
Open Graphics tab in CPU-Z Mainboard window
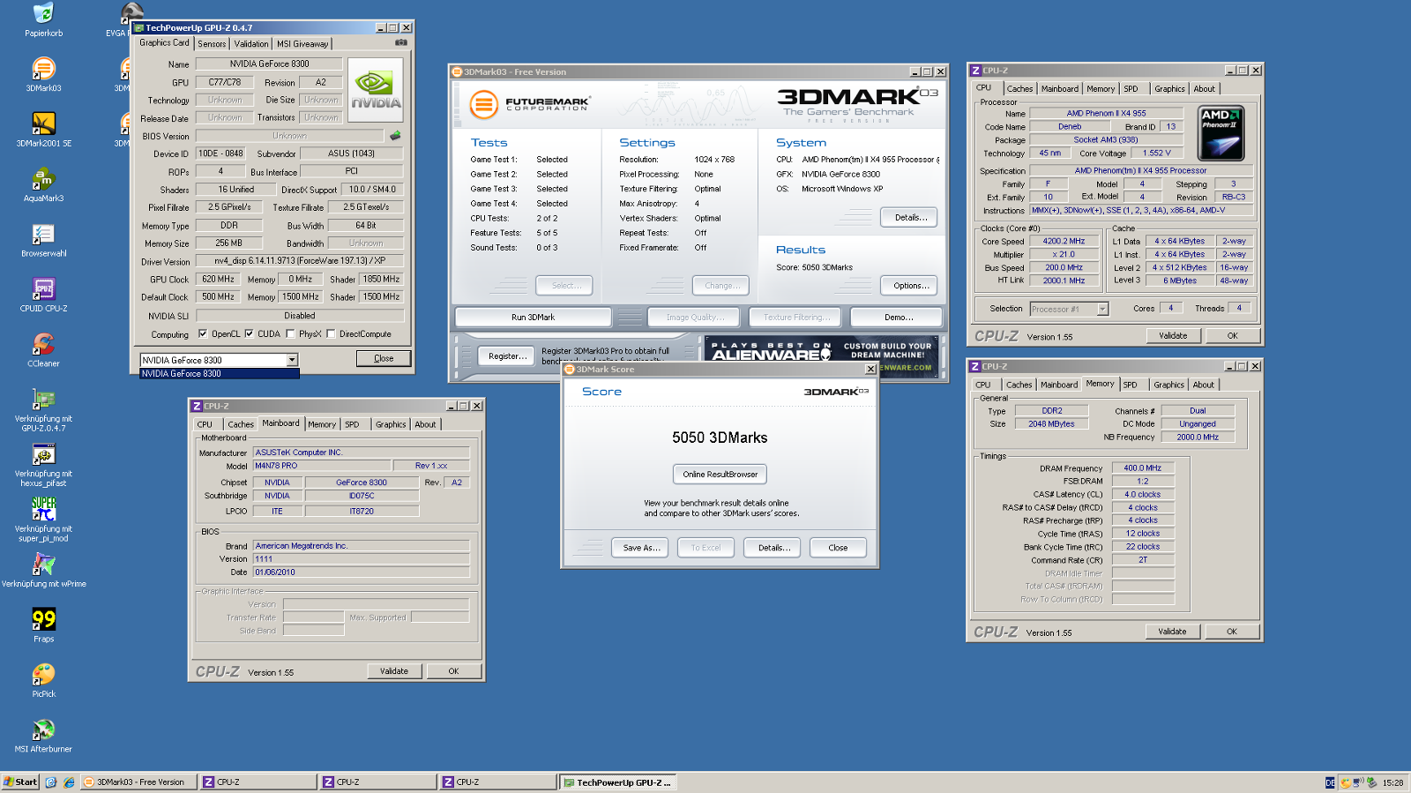click(x=391, y=424)
